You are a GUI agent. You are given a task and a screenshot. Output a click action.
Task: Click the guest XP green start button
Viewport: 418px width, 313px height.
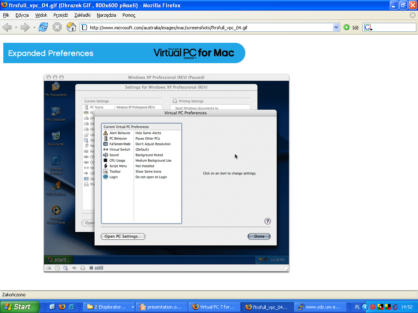(58, 260)
